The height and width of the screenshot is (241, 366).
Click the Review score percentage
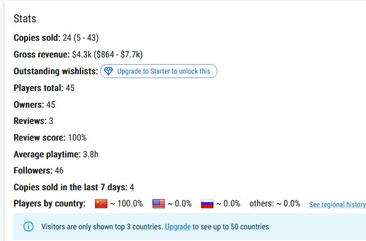[x=77, y=138]
